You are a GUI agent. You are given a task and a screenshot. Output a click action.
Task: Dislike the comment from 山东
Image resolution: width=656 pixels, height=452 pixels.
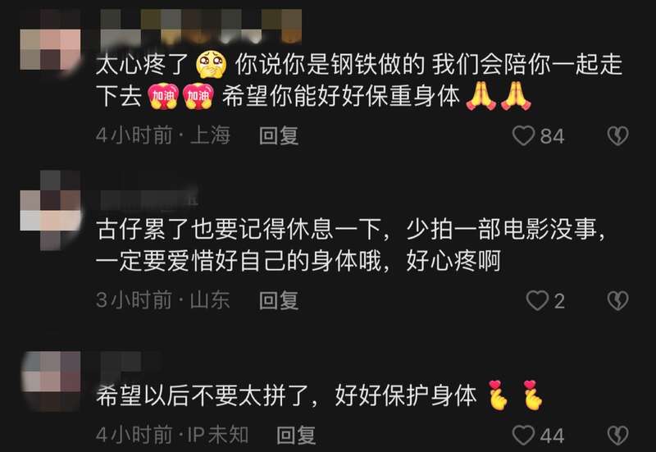tap(617, 300)
